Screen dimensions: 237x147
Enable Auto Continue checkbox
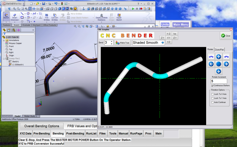point(212,102)
